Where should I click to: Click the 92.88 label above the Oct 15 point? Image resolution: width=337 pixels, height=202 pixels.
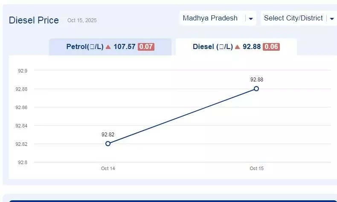click(256, 80)
